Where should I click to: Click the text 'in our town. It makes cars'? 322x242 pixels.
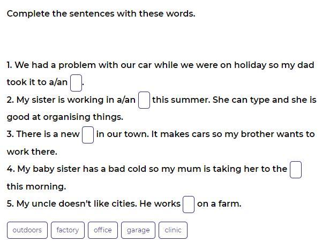click(x=158, y=134)
